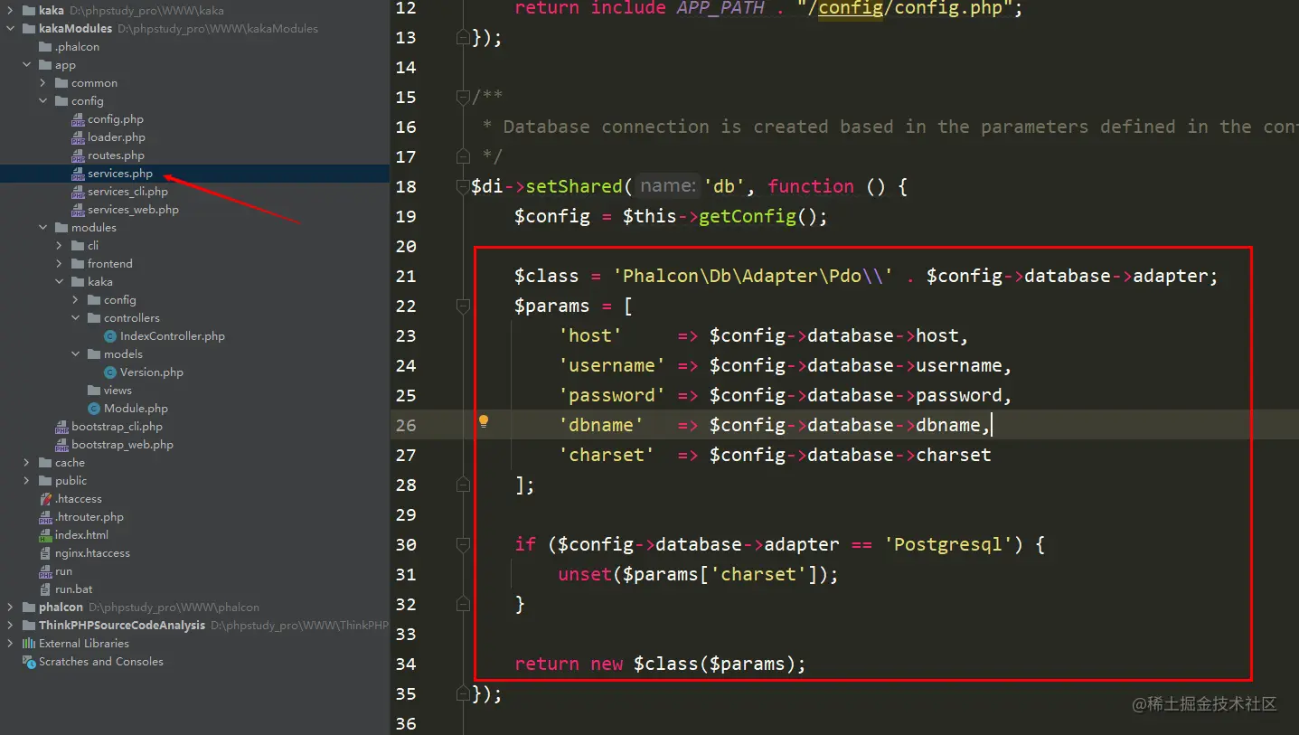1299x735 pixels.
Task: Click the IndexController.php class icon
Action: (111, 336)
